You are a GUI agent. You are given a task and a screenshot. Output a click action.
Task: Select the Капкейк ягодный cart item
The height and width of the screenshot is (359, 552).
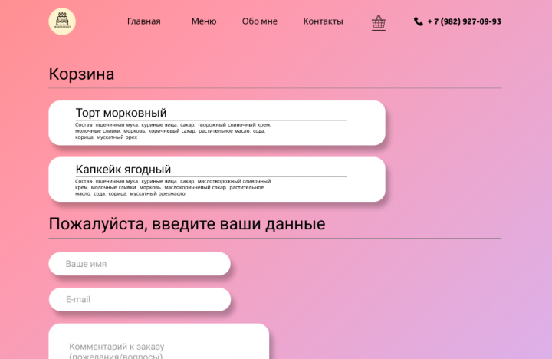(217, 179)
